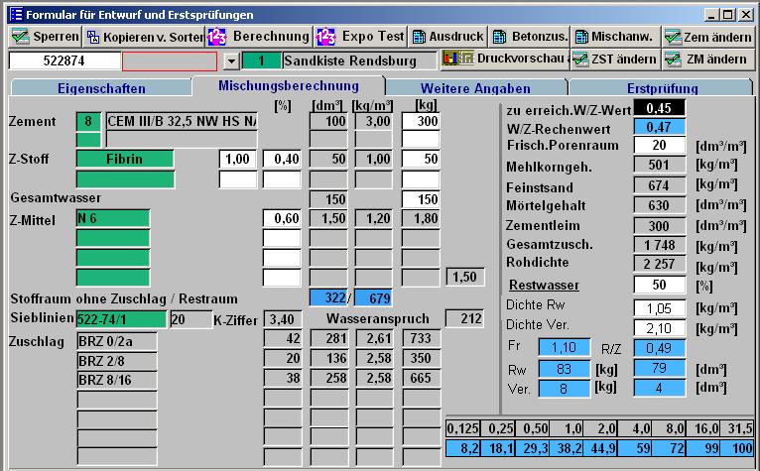
Task: Select the Mischungsberechnung tab
Action: [288, 86]
